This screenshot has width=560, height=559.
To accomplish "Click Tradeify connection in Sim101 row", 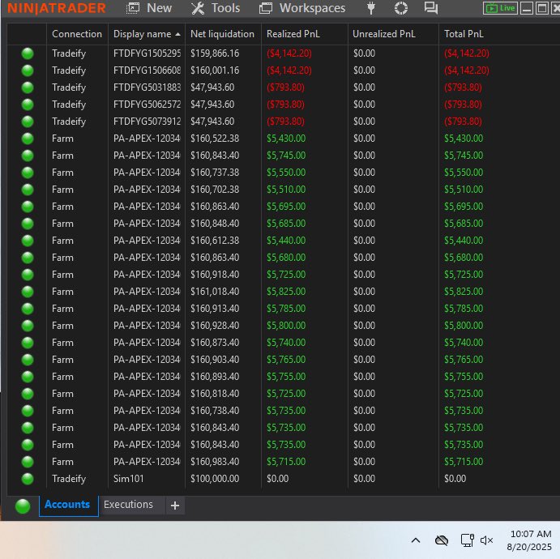I will pos(69,479).
